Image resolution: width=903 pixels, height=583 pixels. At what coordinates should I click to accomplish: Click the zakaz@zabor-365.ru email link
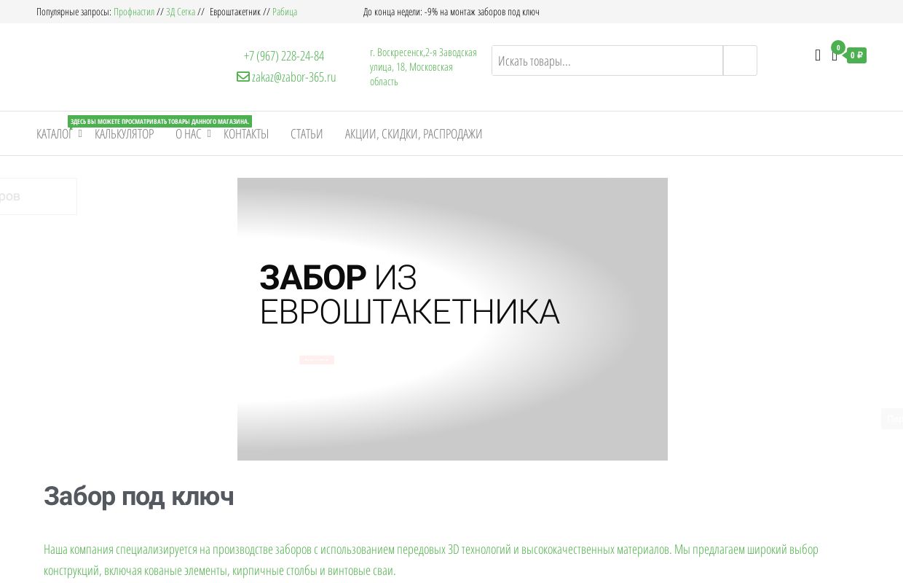click(294, 77)
